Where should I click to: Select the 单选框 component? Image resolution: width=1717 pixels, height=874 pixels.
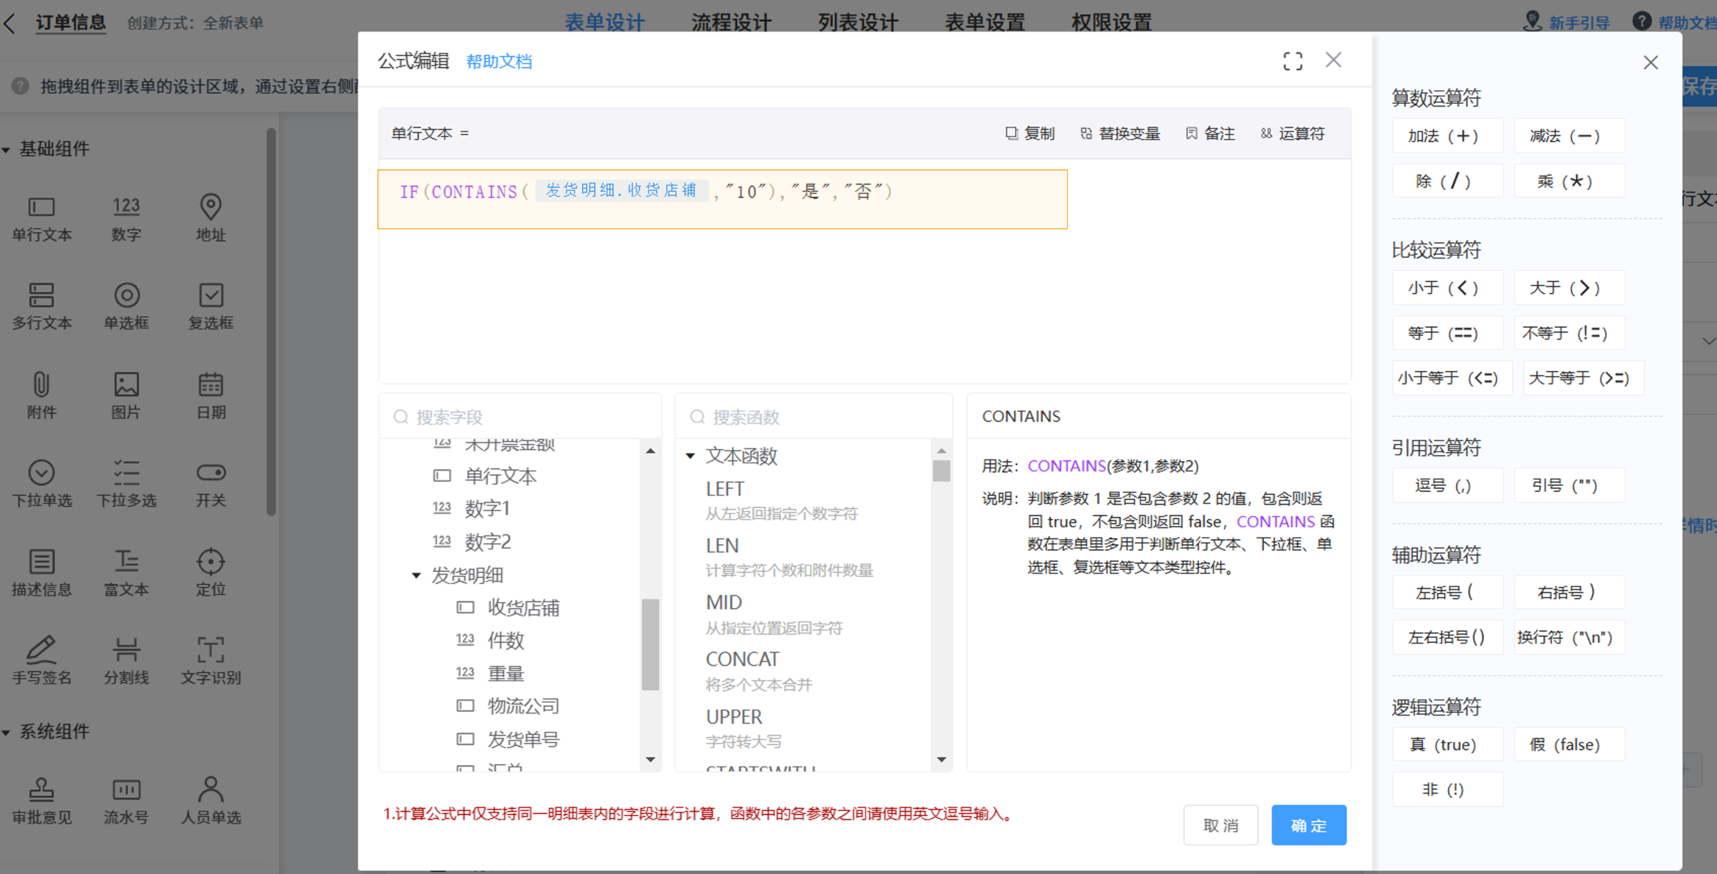coord(126,306)
